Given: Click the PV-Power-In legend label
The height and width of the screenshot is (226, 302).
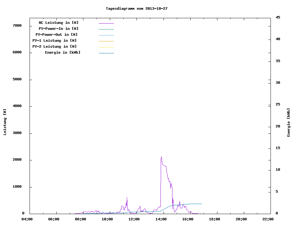Looking at the screenshot, I should [x=59, y=29].
